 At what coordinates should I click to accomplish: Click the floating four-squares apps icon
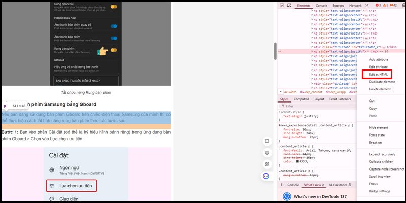point(267,164)
